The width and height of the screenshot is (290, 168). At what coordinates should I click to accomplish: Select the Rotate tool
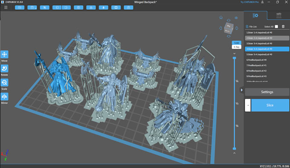click(4, 69)
